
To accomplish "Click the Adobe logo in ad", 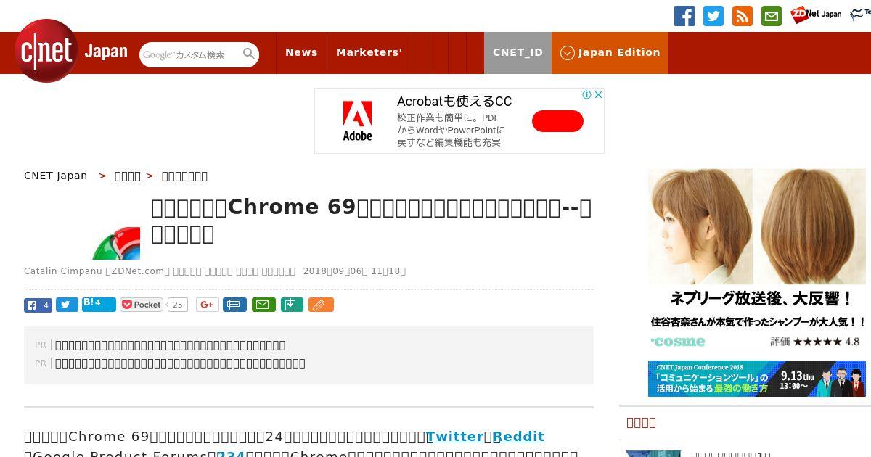I will point(357,121).
